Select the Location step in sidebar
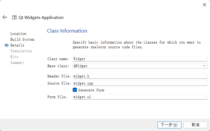 [18, 34]
